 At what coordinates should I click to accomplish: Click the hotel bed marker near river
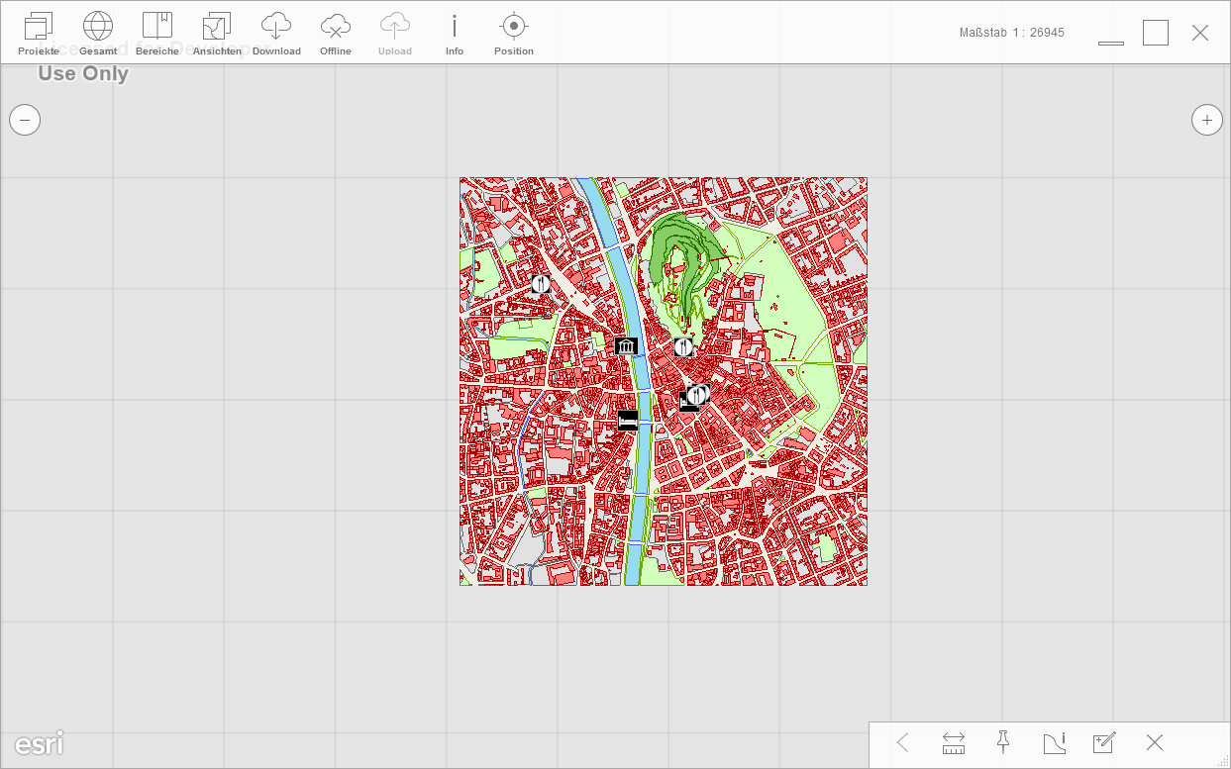click(x=627, y=420)
